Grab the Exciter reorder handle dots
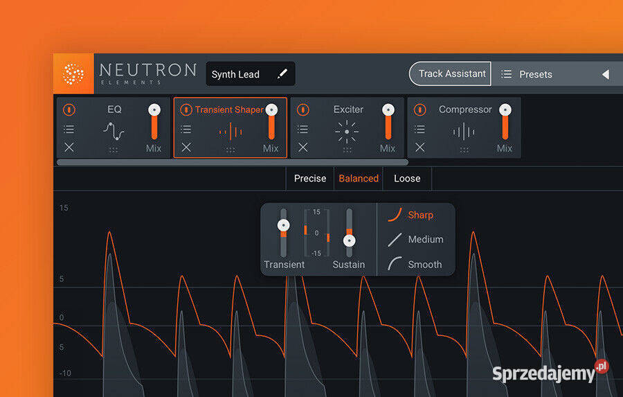The width and height of the screenshot is (623, 397). 347,150
